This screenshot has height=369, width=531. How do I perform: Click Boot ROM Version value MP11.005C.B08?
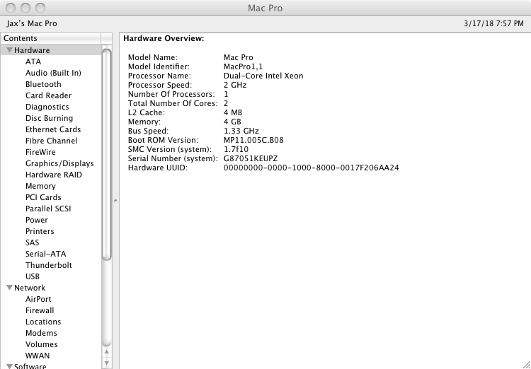tap(253, 141)
